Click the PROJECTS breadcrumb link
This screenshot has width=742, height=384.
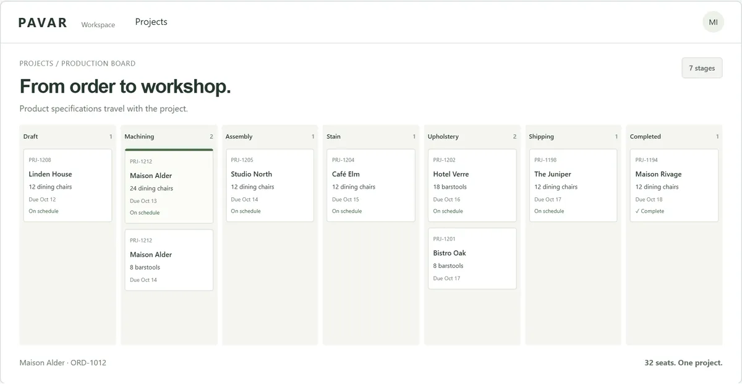(x=36, y=64)
